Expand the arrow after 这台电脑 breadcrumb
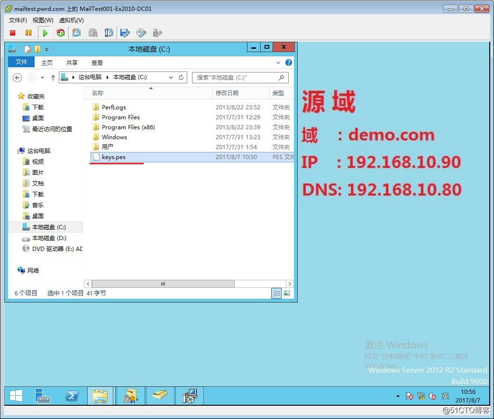This screenshot has height=419, width=494. pos(108,77)
